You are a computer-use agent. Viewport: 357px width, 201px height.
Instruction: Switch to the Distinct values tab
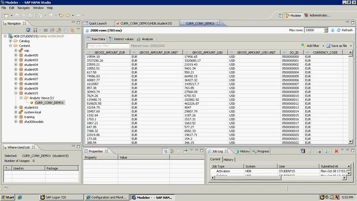click(x=121, y=39)
